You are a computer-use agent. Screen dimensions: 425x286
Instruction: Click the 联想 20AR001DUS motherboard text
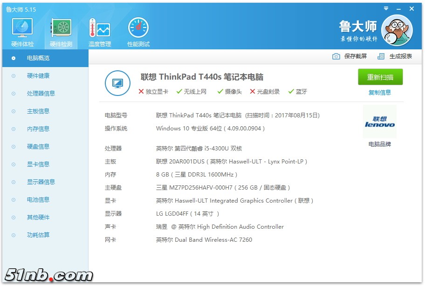(x=232, y=162)
